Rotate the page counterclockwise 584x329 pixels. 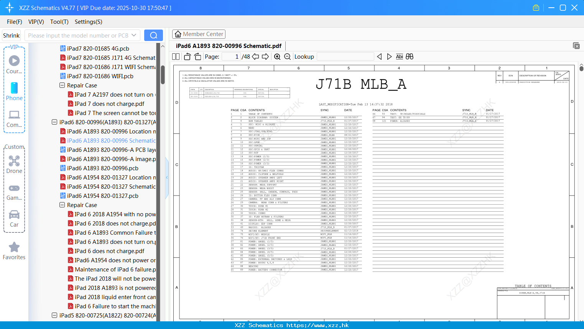click(188, 56)
